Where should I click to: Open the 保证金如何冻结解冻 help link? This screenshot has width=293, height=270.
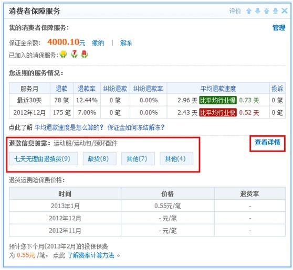point(136,127)
